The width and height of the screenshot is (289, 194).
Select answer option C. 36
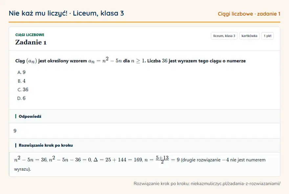[x=23, y=90]
